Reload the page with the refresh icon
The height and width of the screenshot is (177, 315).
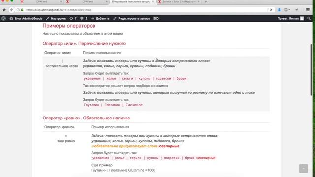click(x=271, y=10)
